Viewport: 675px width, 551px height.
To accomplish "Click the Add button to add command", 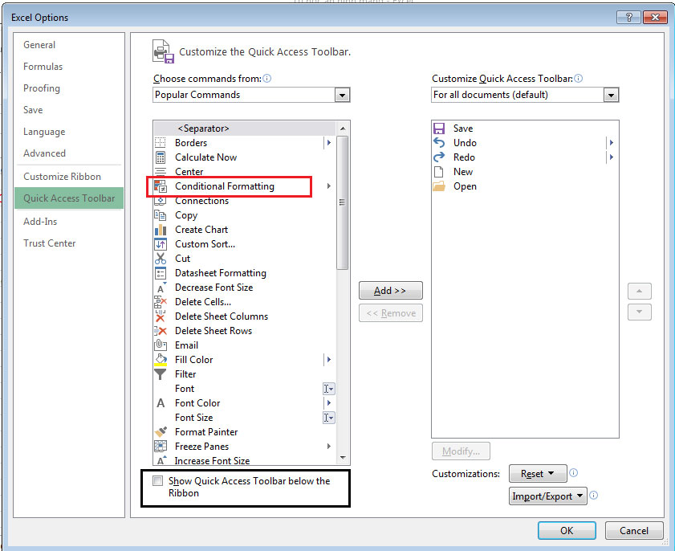I will [x=390, y=290].
